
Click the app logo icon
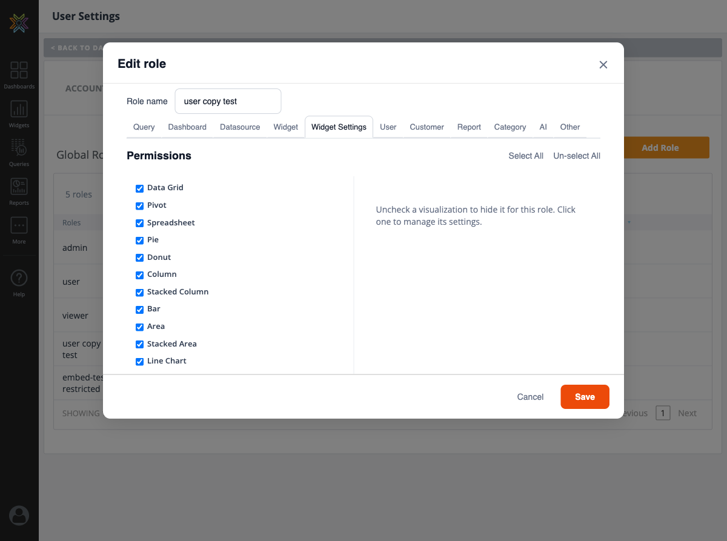pos(19,23)
